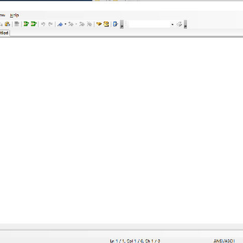Screen dimensions: 243x243
Task: Click the yellow and gray stacked icon
Action: click(106, 24)
